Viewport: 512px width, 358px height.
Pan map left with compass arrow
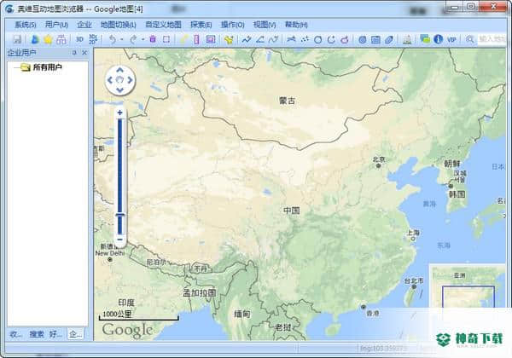[110, 80]
